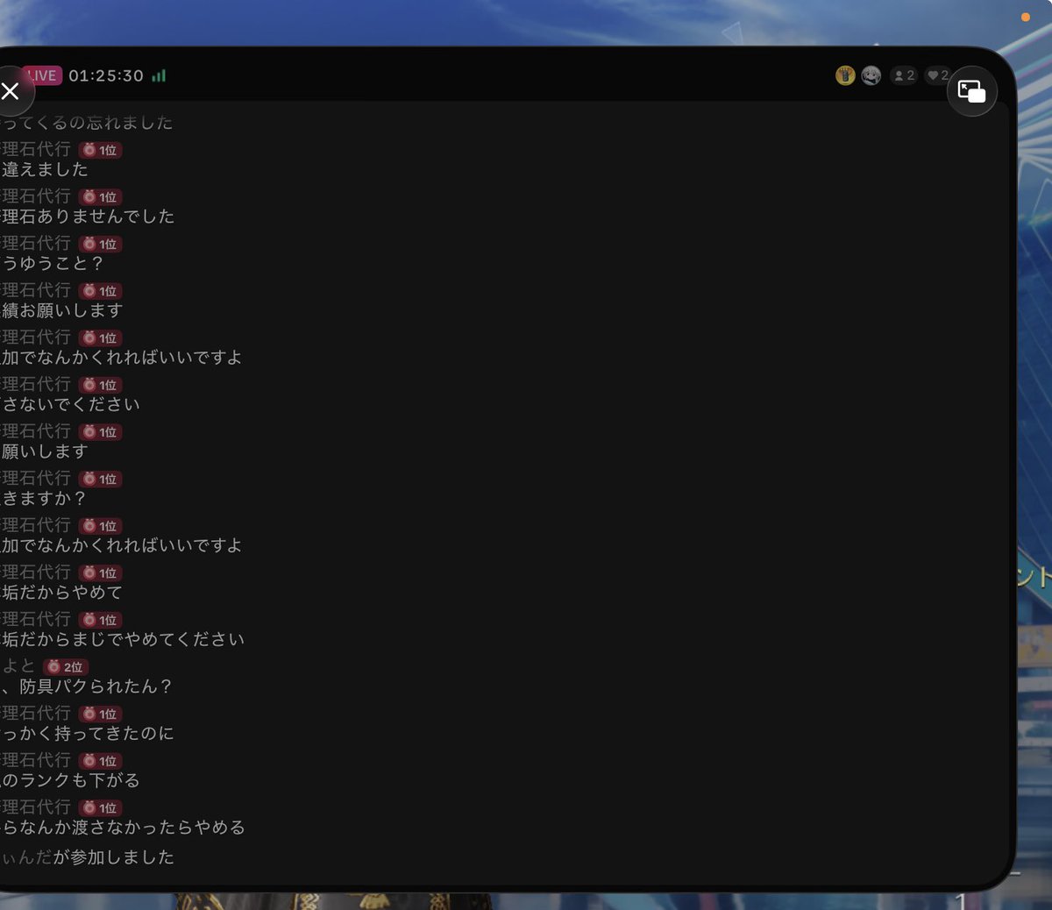1052x910 pixels.
Task: Tap the 1位 badge above さないでください
Action: click(x=100, y=385)
